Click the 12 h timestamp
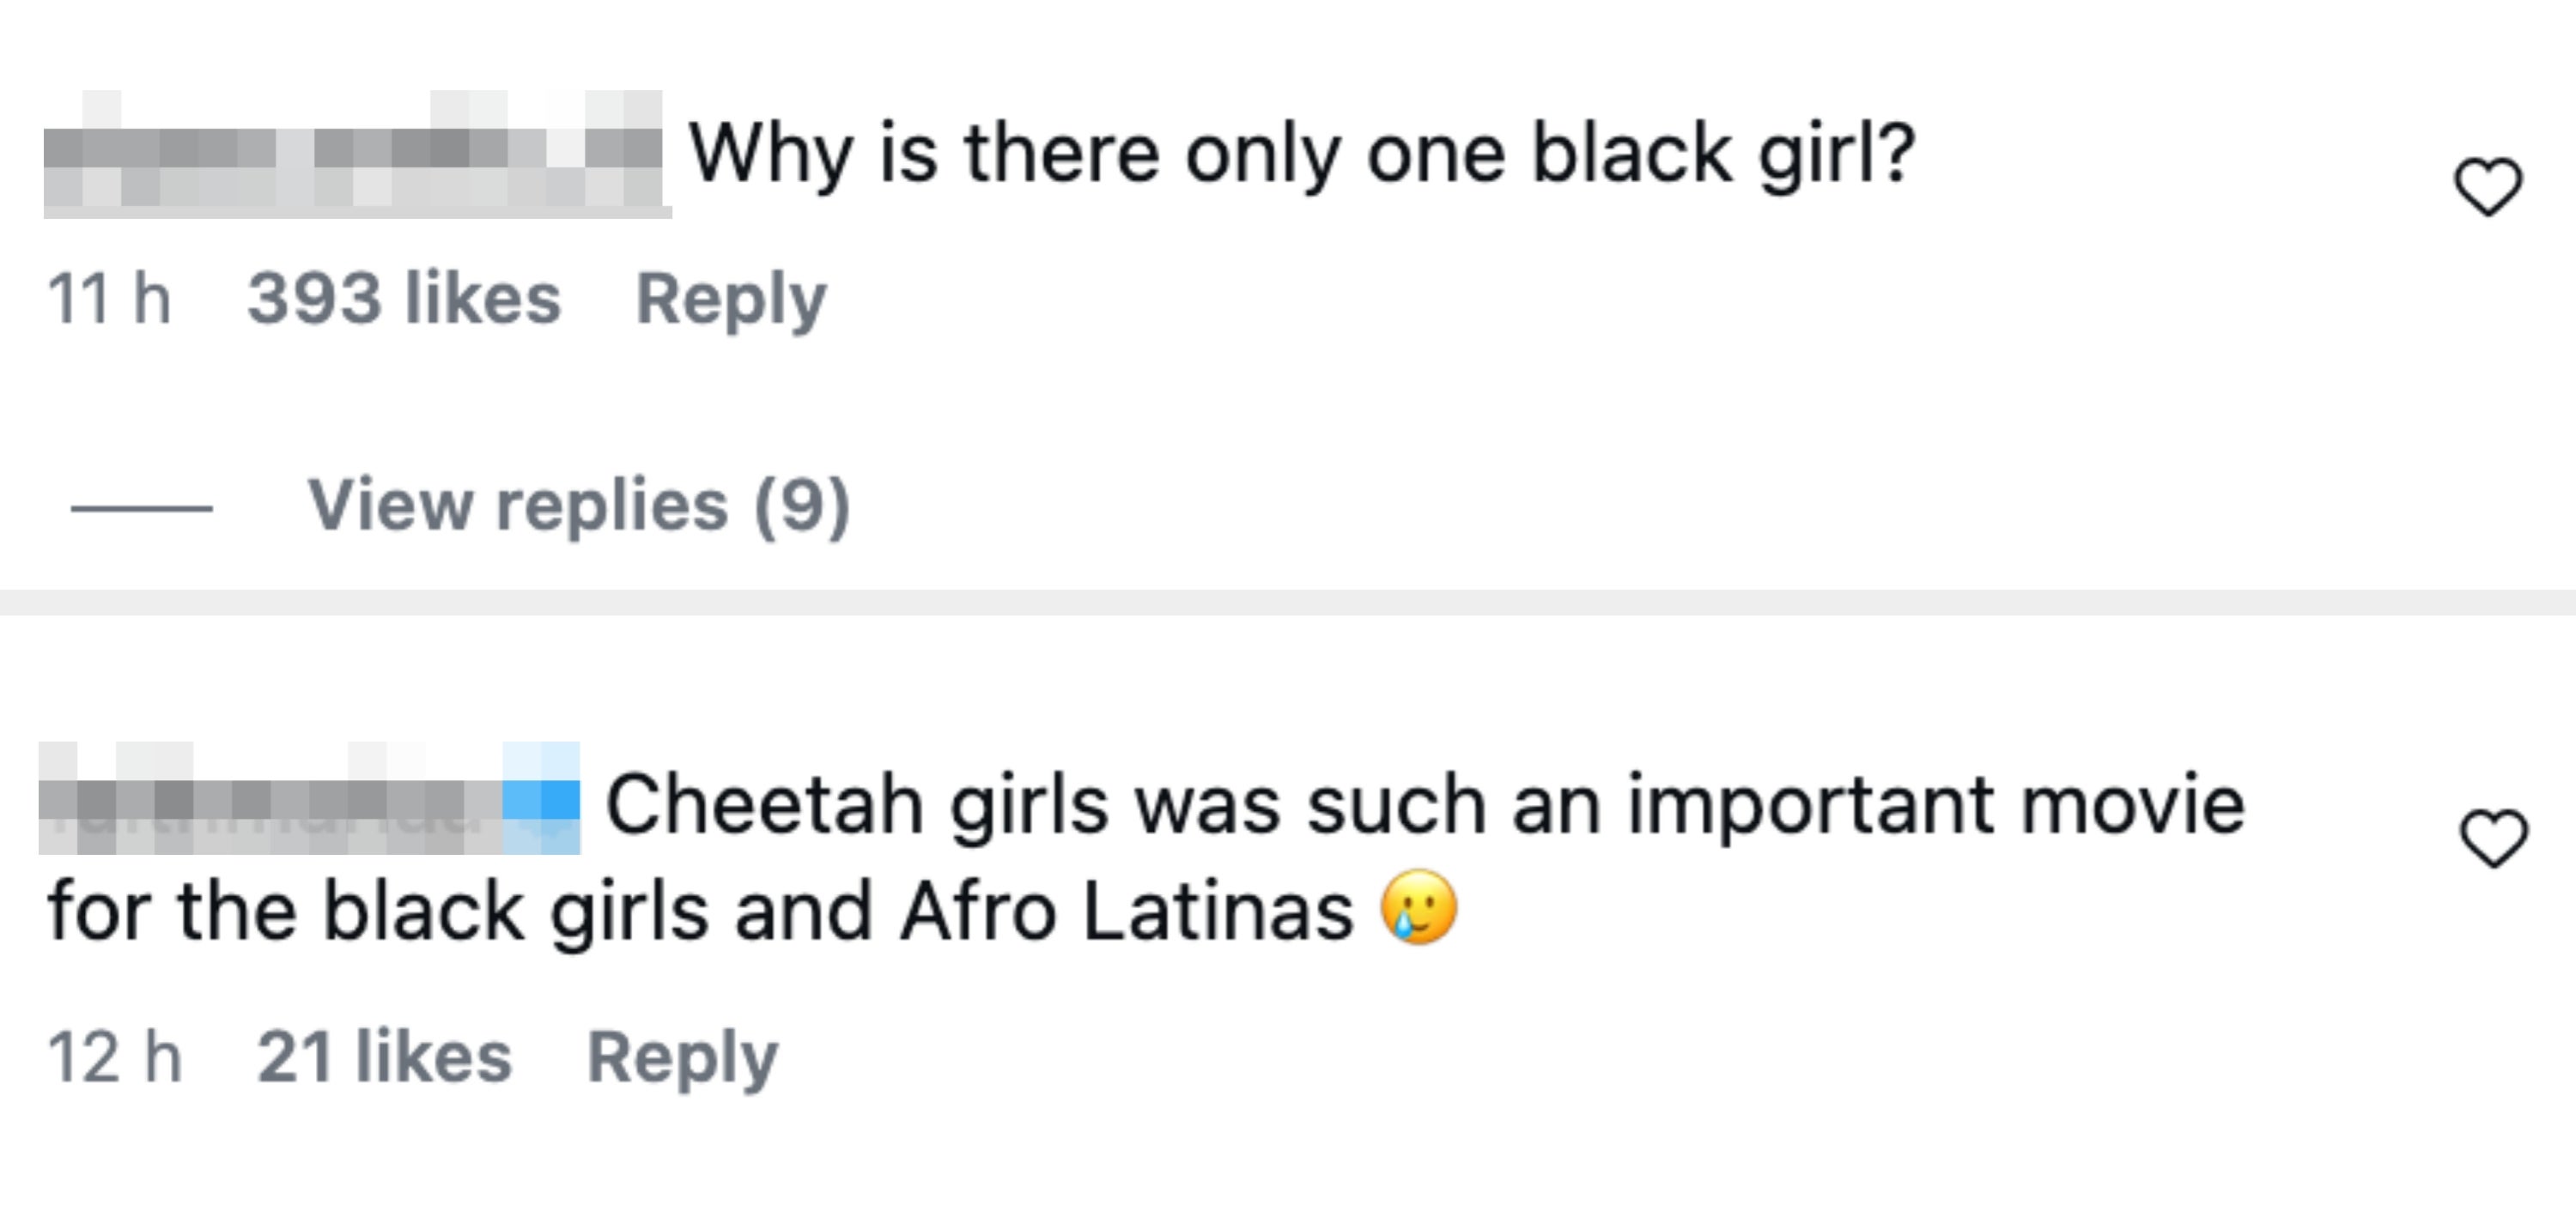 pos(114,1057)
